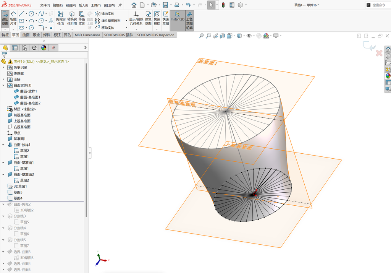The width and height of the screenshot is (391, 273).
Task: Click the confirm corner exit sketch arrow
Action: click(369, 46)
